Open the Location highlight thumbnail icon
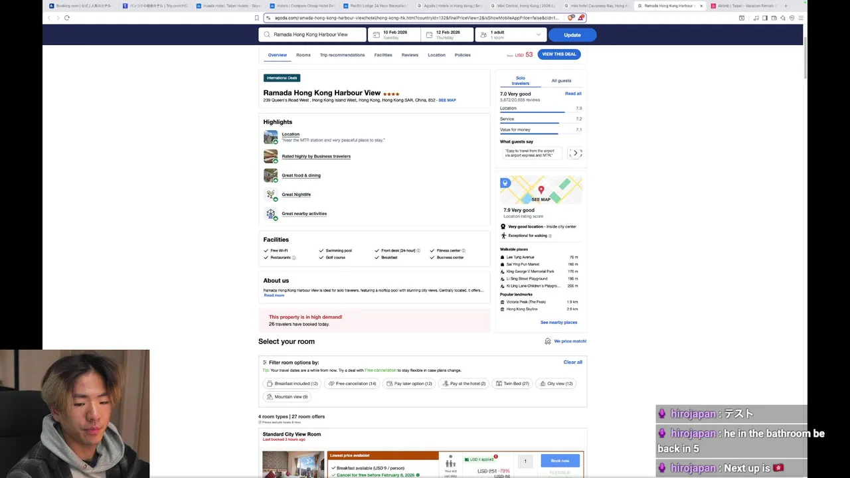This screenshot has height=478, width=850. tap(270, 137)
